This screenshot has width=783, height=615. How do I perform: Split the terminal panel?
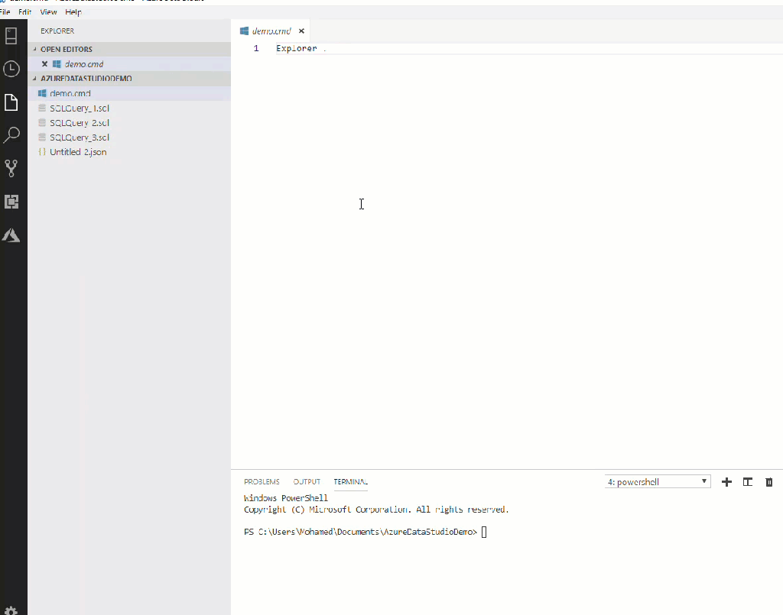[748, 482]
